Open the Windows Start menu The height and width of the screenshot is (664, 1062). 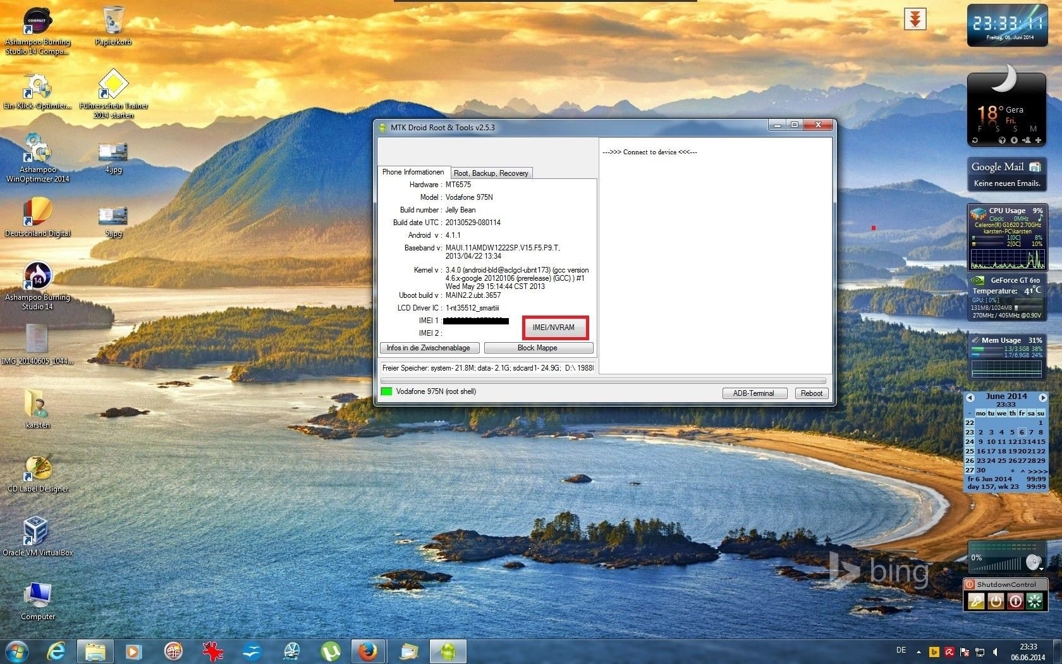[x=16, y=651]
